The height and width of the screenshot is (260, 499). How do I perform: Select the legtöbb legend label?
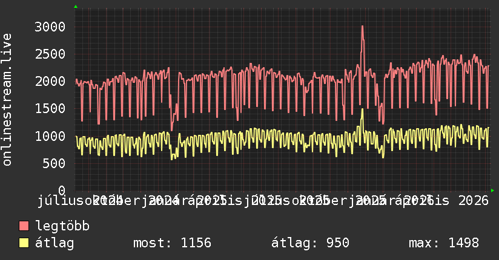tap(62, 226)
